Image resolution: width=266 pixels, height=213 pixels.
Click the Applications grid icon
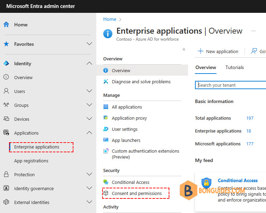(x=6, y=133)
